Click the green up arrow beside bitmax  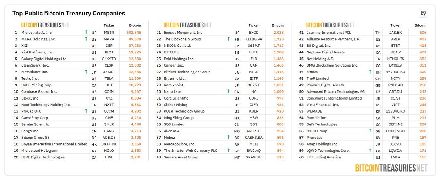(x=370, y=72)
